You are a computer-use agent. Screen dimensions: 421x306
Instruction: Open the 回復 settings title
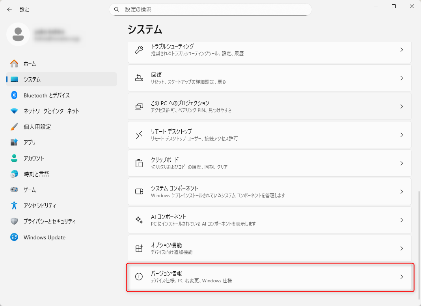[x=156, y=75]
